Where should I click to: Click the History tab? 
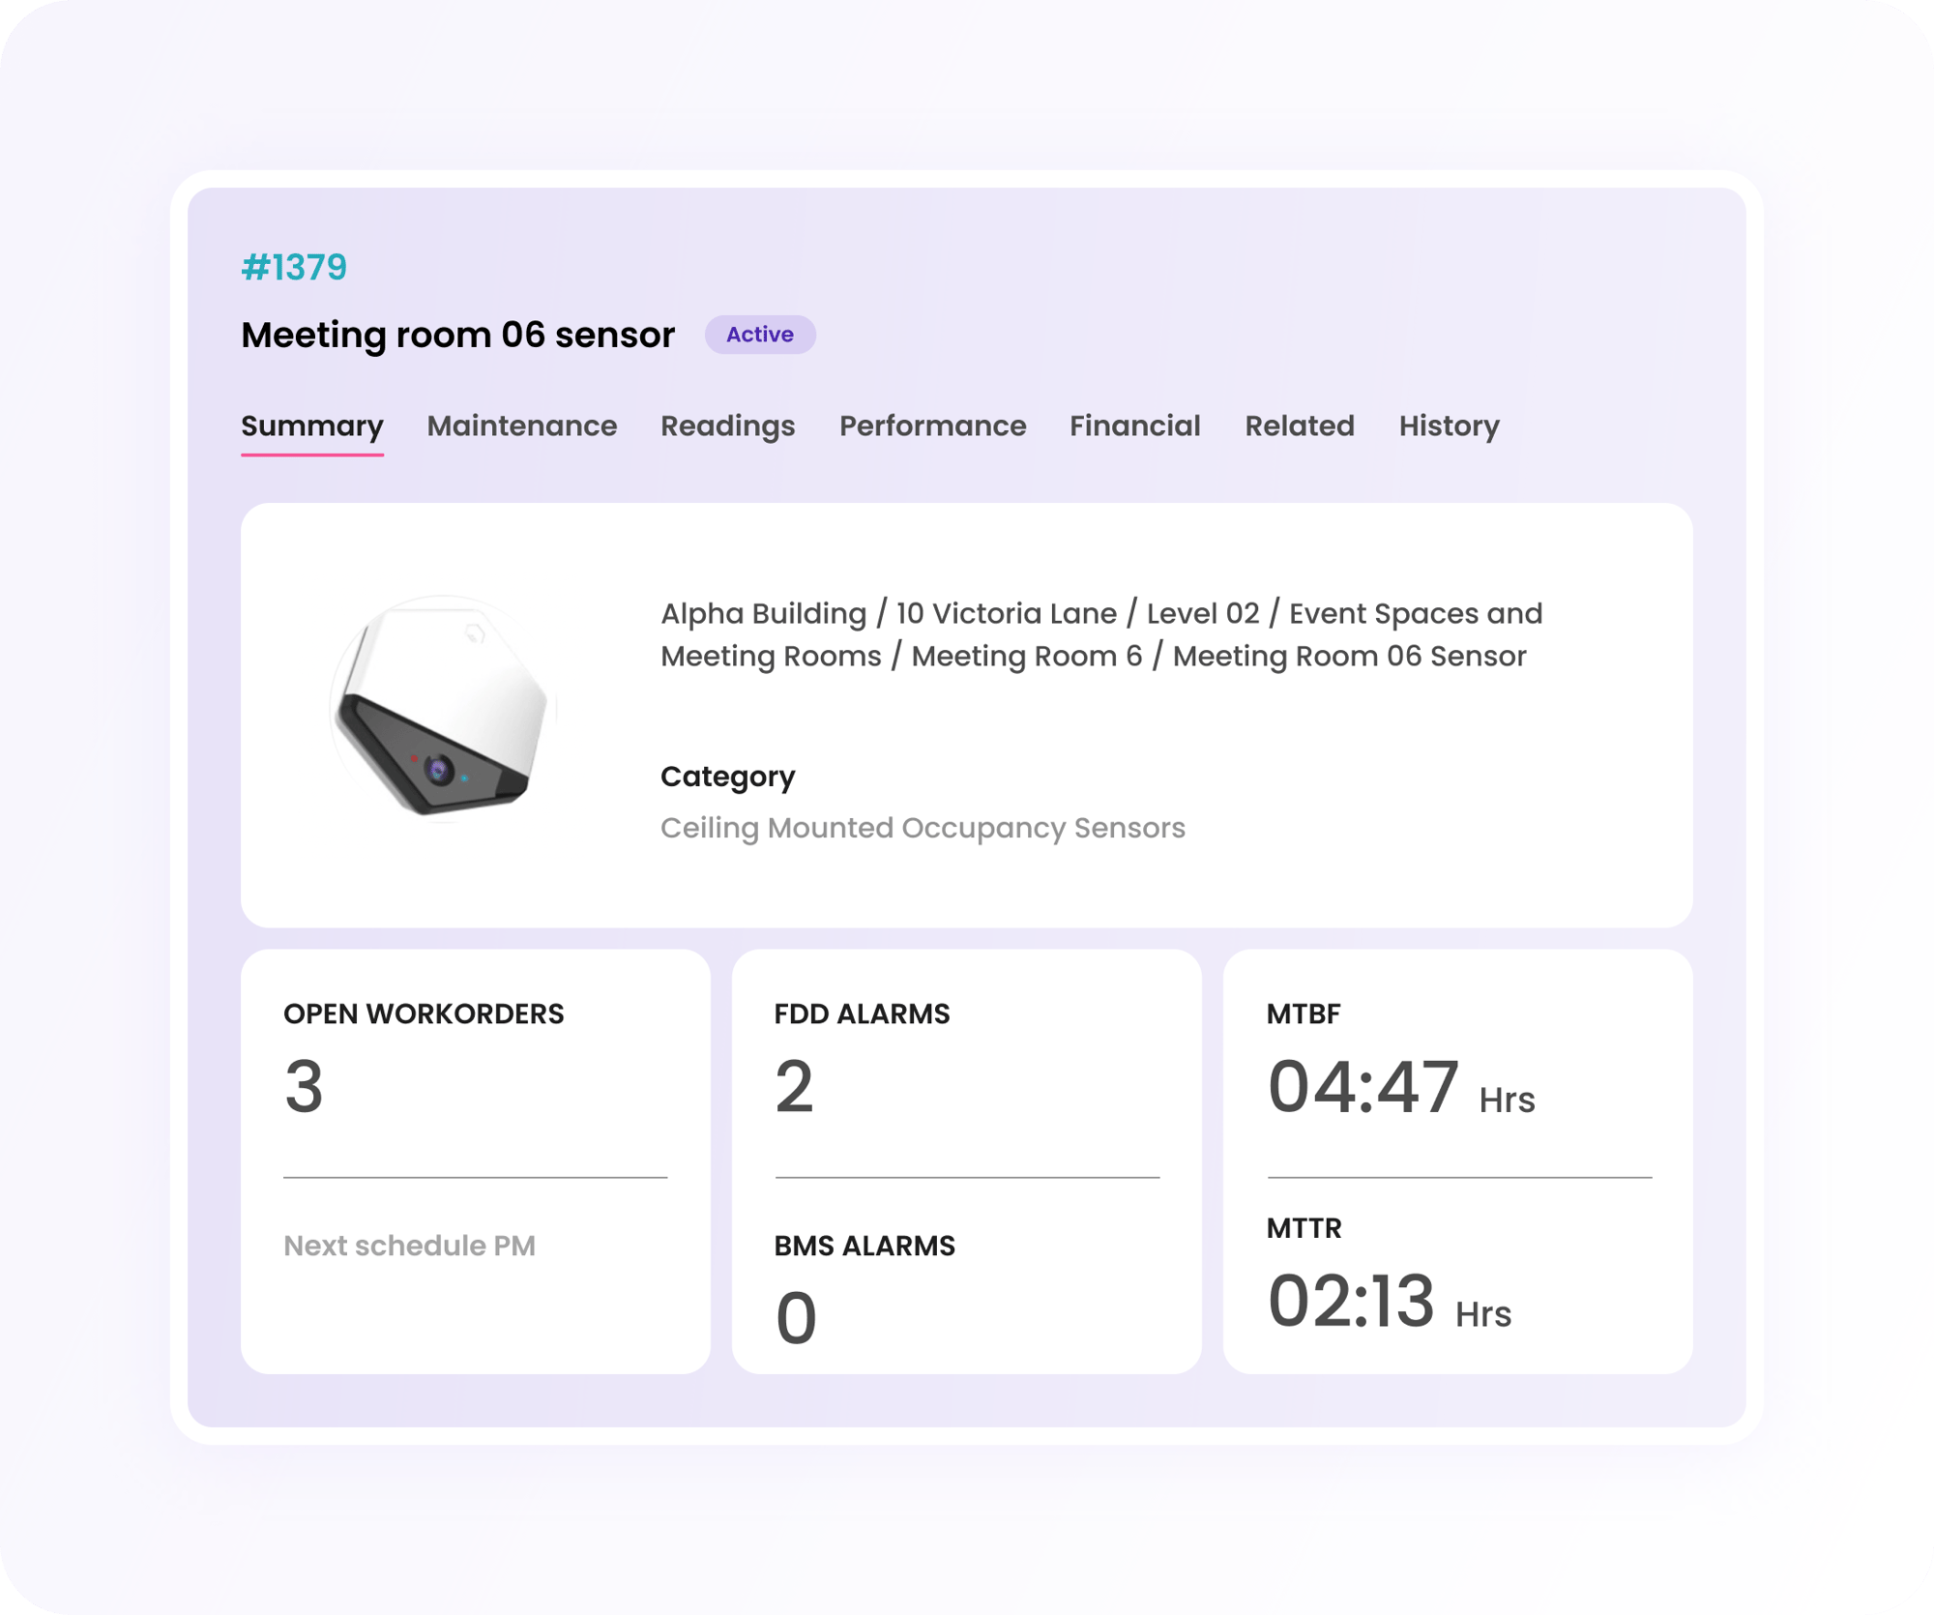point(1449,426)
